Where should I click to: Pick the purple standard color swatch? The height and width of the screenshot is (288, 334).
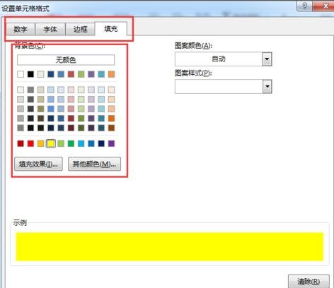[111, 143]
